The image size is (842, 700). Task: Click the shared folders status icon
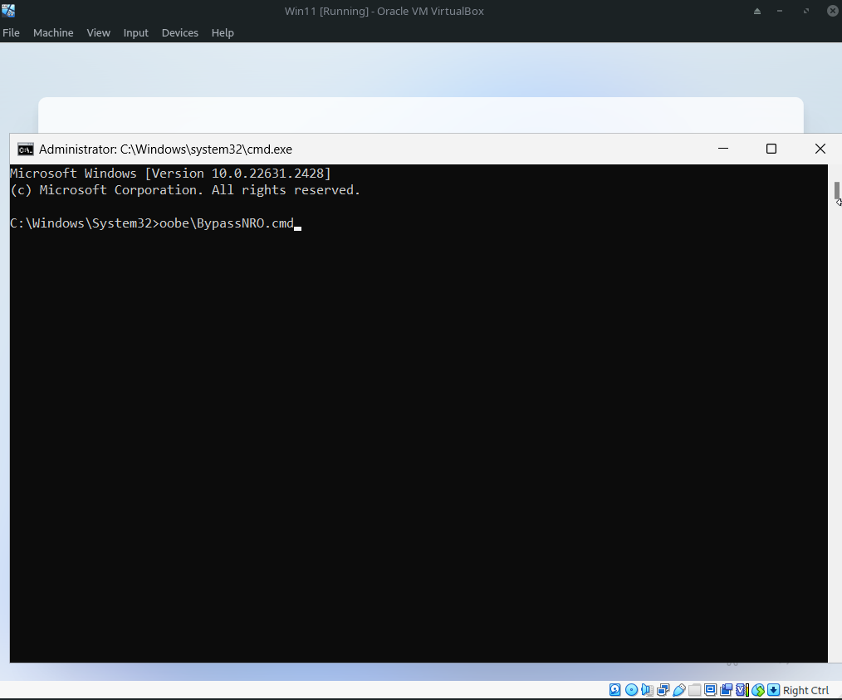point(695,690)
